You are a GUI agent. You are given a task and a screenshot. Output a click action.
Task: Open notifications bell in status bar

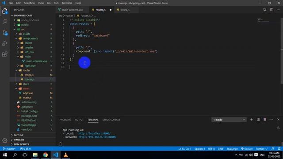tap(279, 149)
